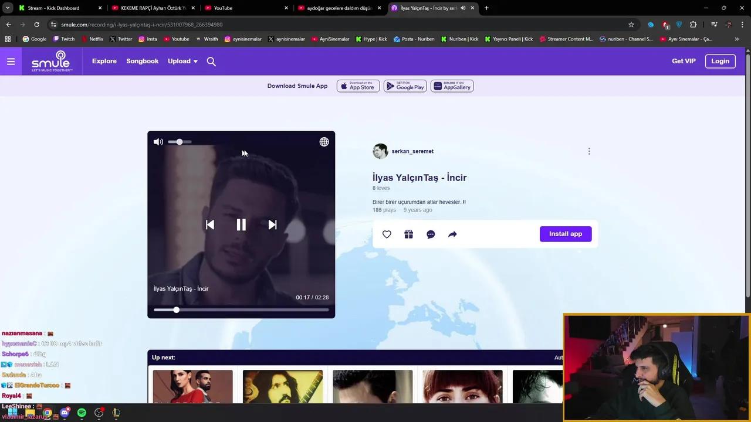Image resolution: width=751 pixels, height=422 pixels.
Task: Click Chrome icon in the taskbar
Action: 47,413
